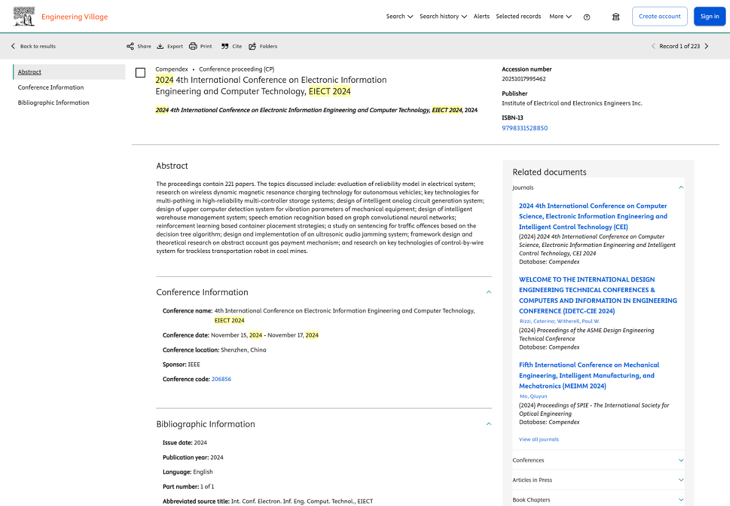The image size is (730, 506).
Task: Click View all journals link
Action: click(539, 439)
